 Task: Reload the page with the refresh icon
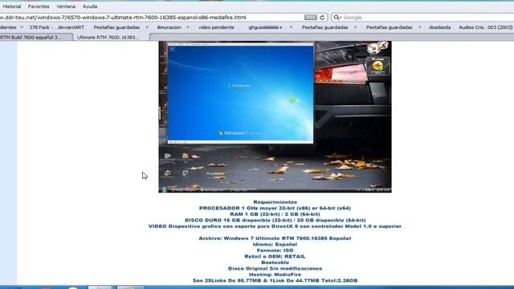click(x=322, y=18)
